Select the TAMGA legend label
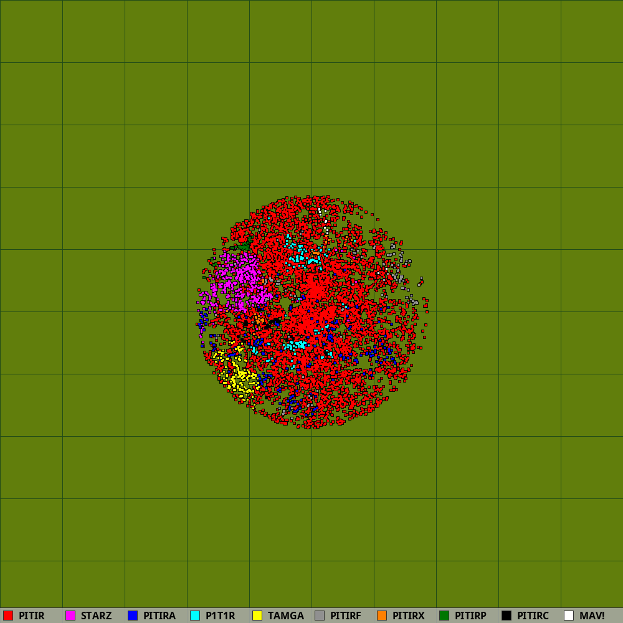This screenshot has height=623, width=623. pos(286,616)
